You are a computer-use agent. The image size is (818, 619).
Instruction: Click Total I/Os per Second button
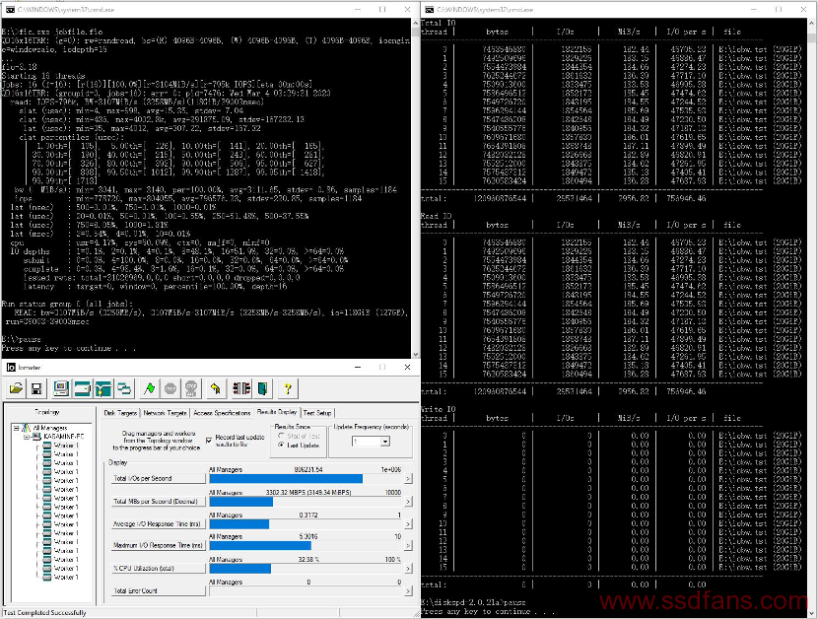coord(159,479)
